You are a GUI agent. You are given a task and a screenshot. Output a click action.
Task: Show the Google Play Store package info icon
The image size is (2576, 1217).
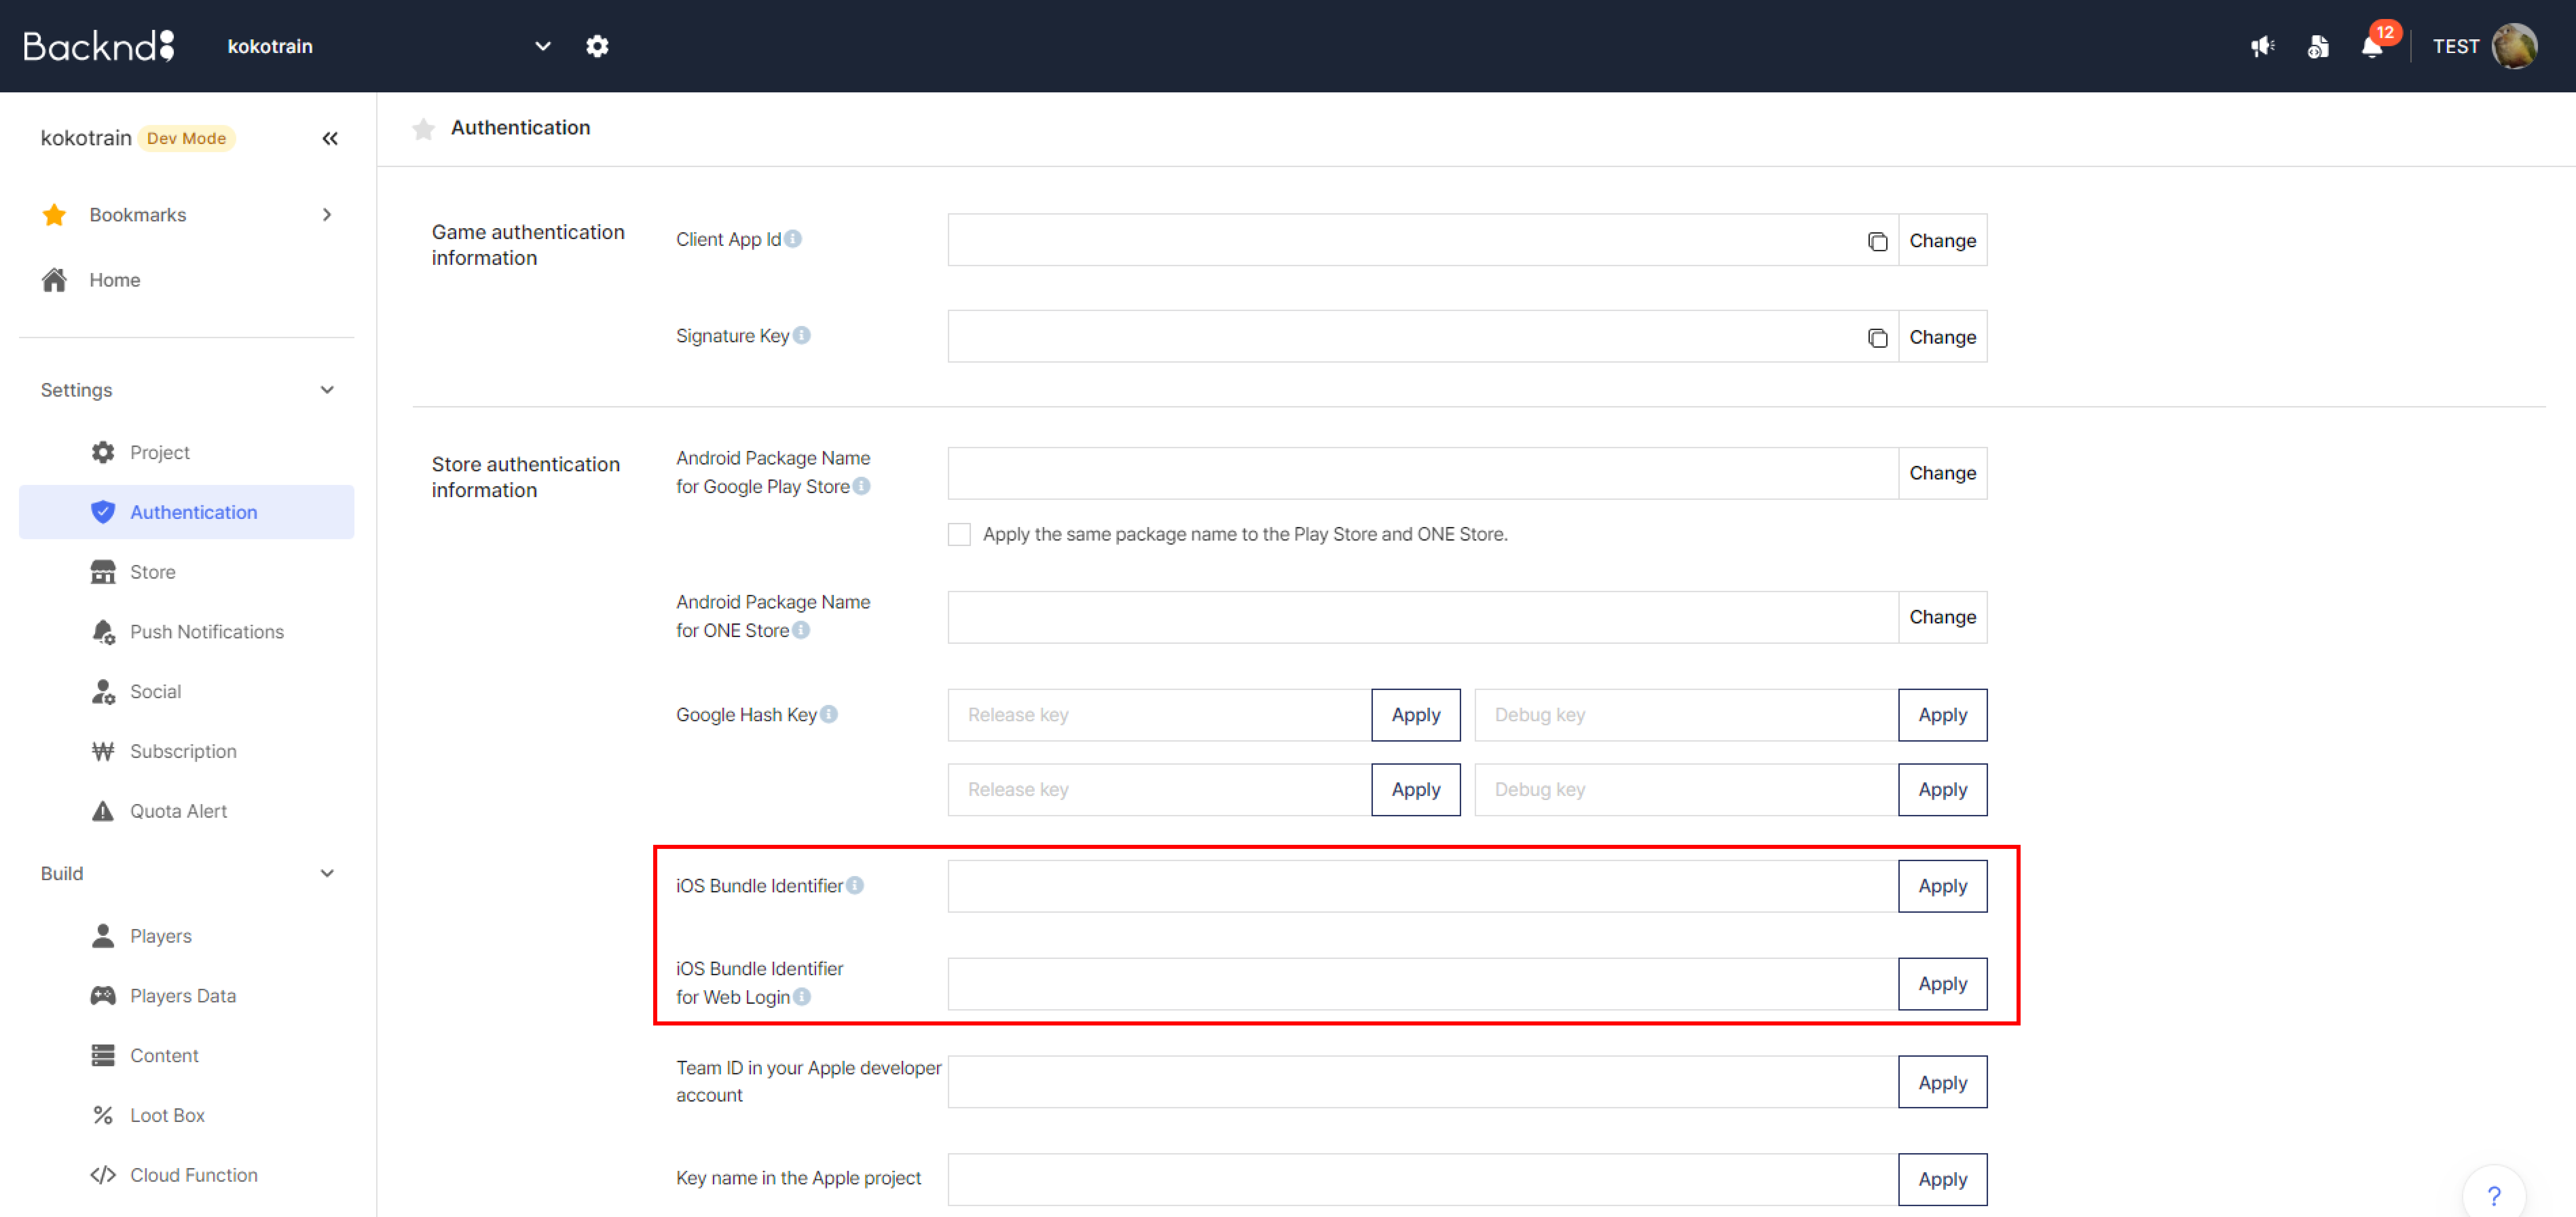(x=861, y=486)
